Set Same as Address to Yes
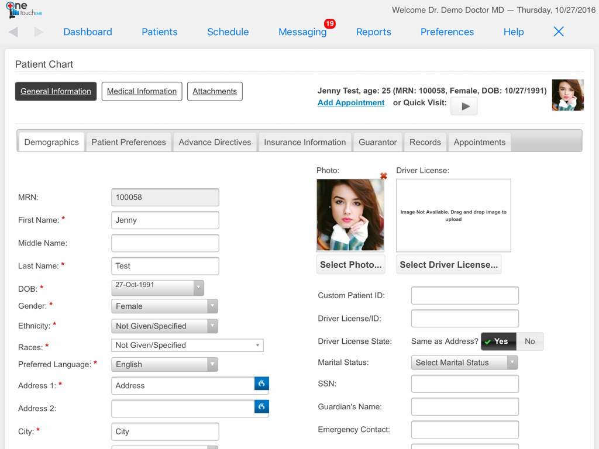599x449 pixels. pos(498,341)
